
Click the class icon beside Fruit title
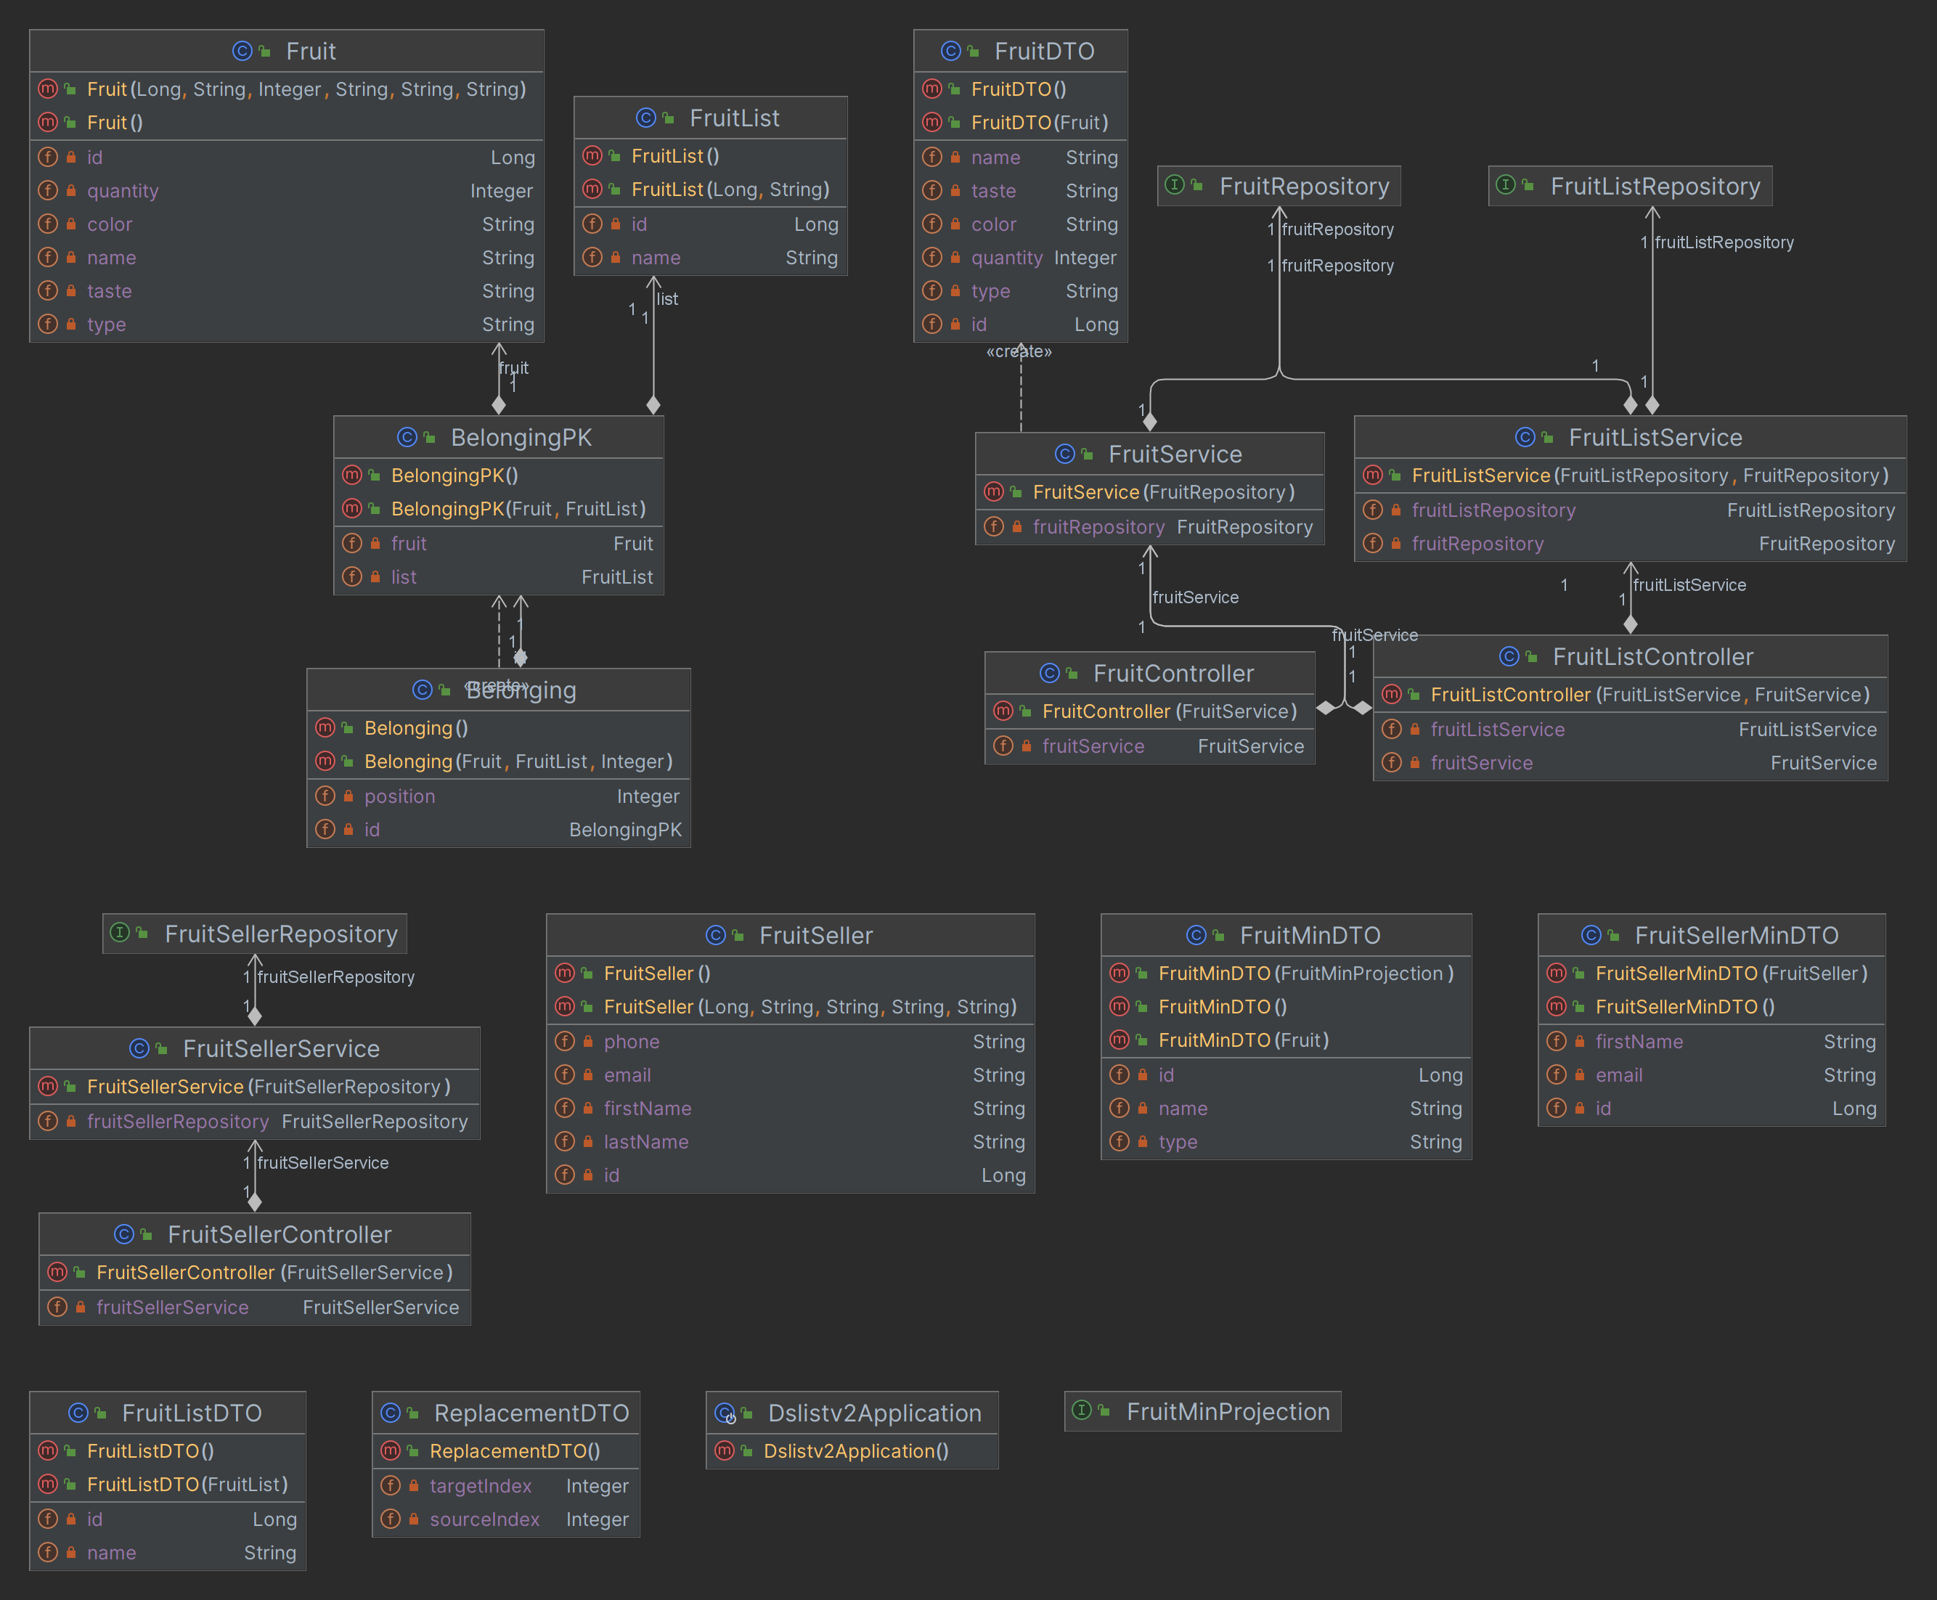tap(242, 51)
